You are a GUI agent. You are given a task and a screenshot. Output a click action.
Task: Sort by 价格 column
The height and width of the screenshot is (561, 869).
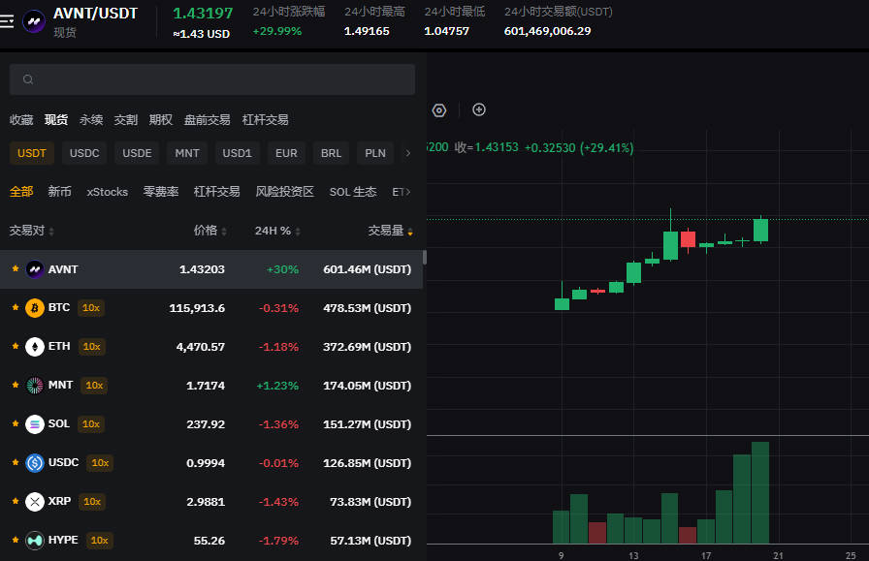click(210, 231)
